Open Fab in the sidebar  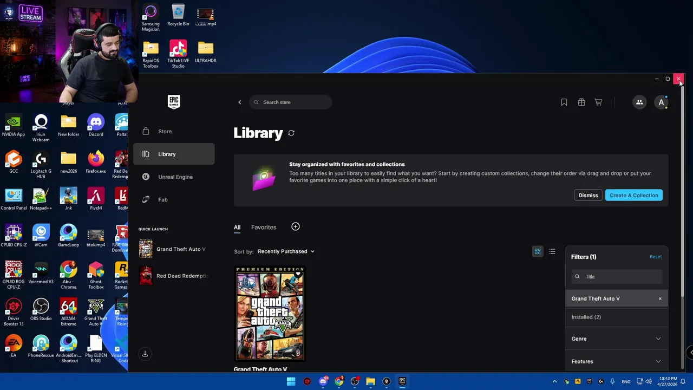(x=174, y=200)
